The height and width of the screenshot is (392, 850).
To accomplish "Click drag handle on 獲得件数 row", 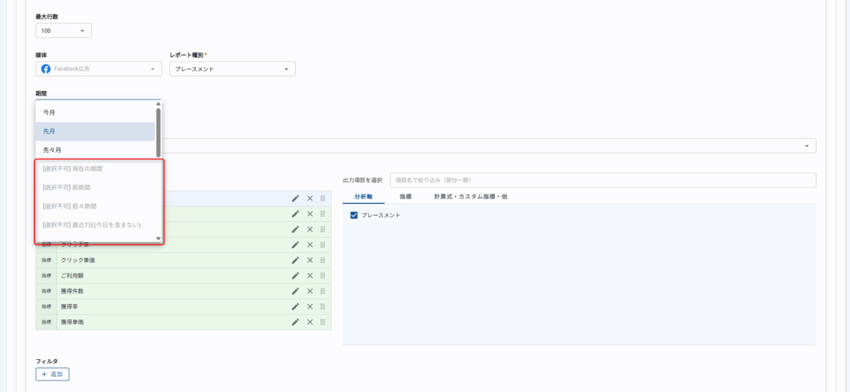I will pos(323,291).
